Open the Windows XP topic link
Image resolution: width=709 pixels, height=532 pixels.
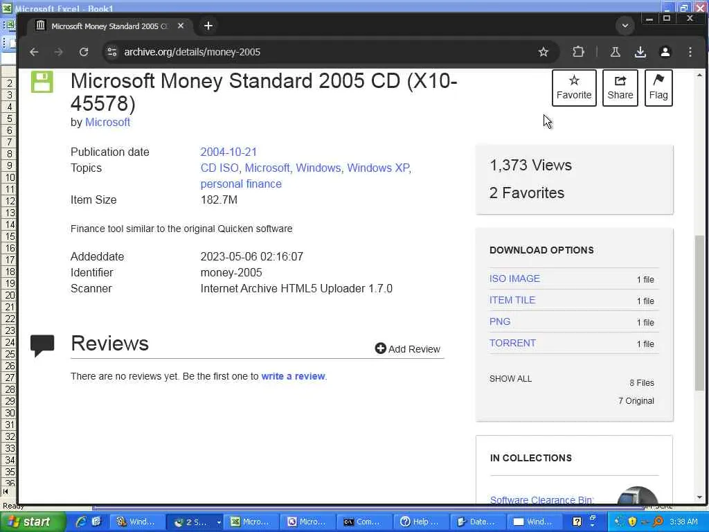[x=378, y=168]
